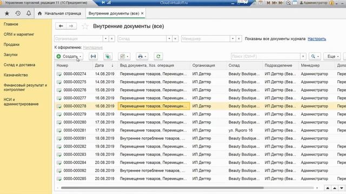Open the Favorites star icon

tap(7, 13)
